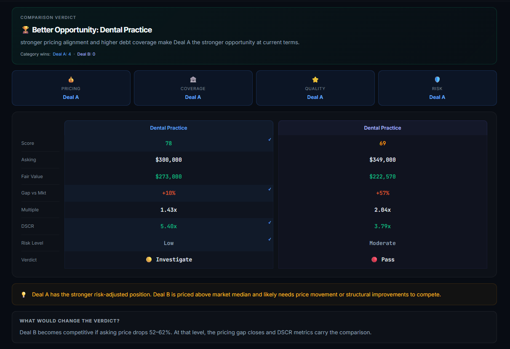
Task: Click the checkmark in the Risk Level row
Action: 270,239
